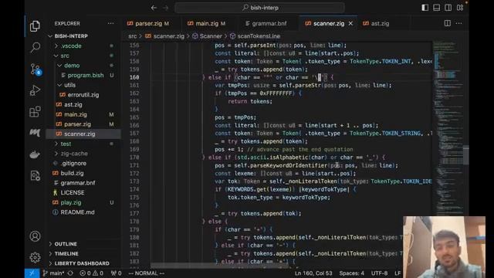
Task: Open the errors and warnings indicator
Action: coord(91,273)
